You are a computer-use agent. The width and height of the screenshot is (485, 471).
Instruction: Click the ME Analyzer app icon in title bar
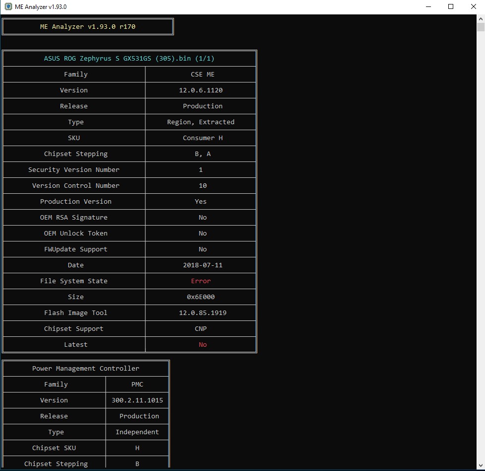tap(8, 6)
